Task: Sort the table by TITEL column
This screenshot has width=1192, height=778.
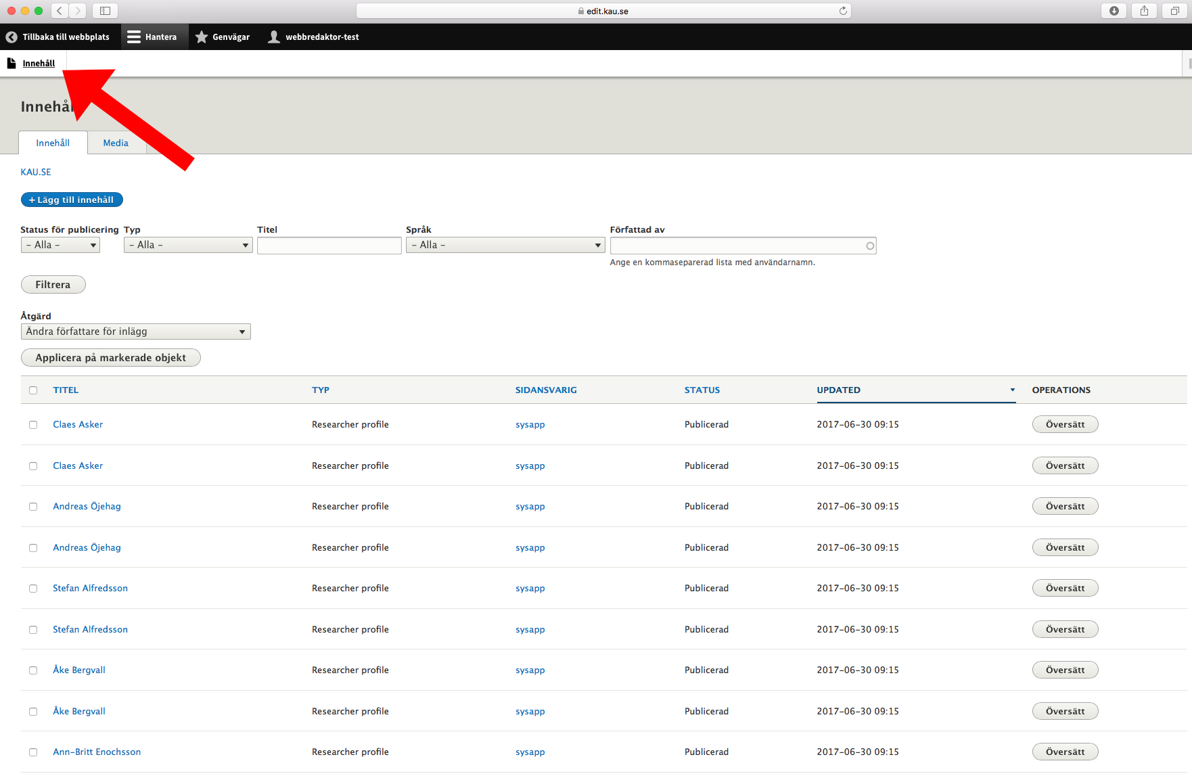Action: point(66,390)
